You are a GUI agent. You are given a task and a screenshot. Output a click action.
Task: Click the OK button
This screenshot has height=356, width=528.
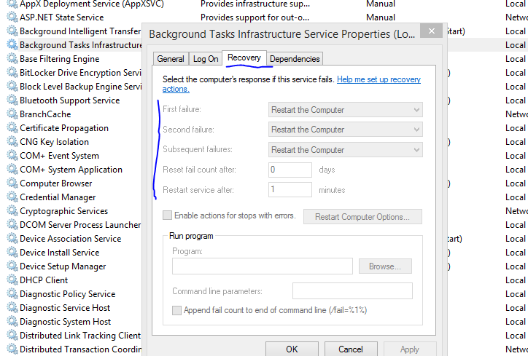292,349
